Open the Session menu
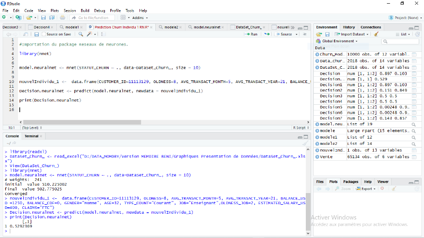424x238 pixels. pyautogui.click(x=69, y=10)
